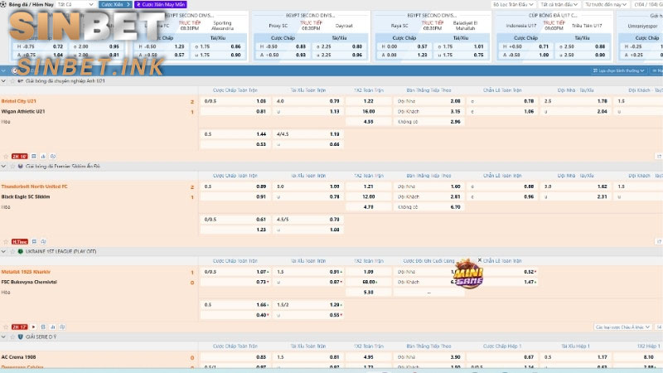The width and height of the screenshot is (663, 373).
Task: Bet Bristol City U21 handicap 1.03
Action: pyautogui.click(x=235, y=101)
